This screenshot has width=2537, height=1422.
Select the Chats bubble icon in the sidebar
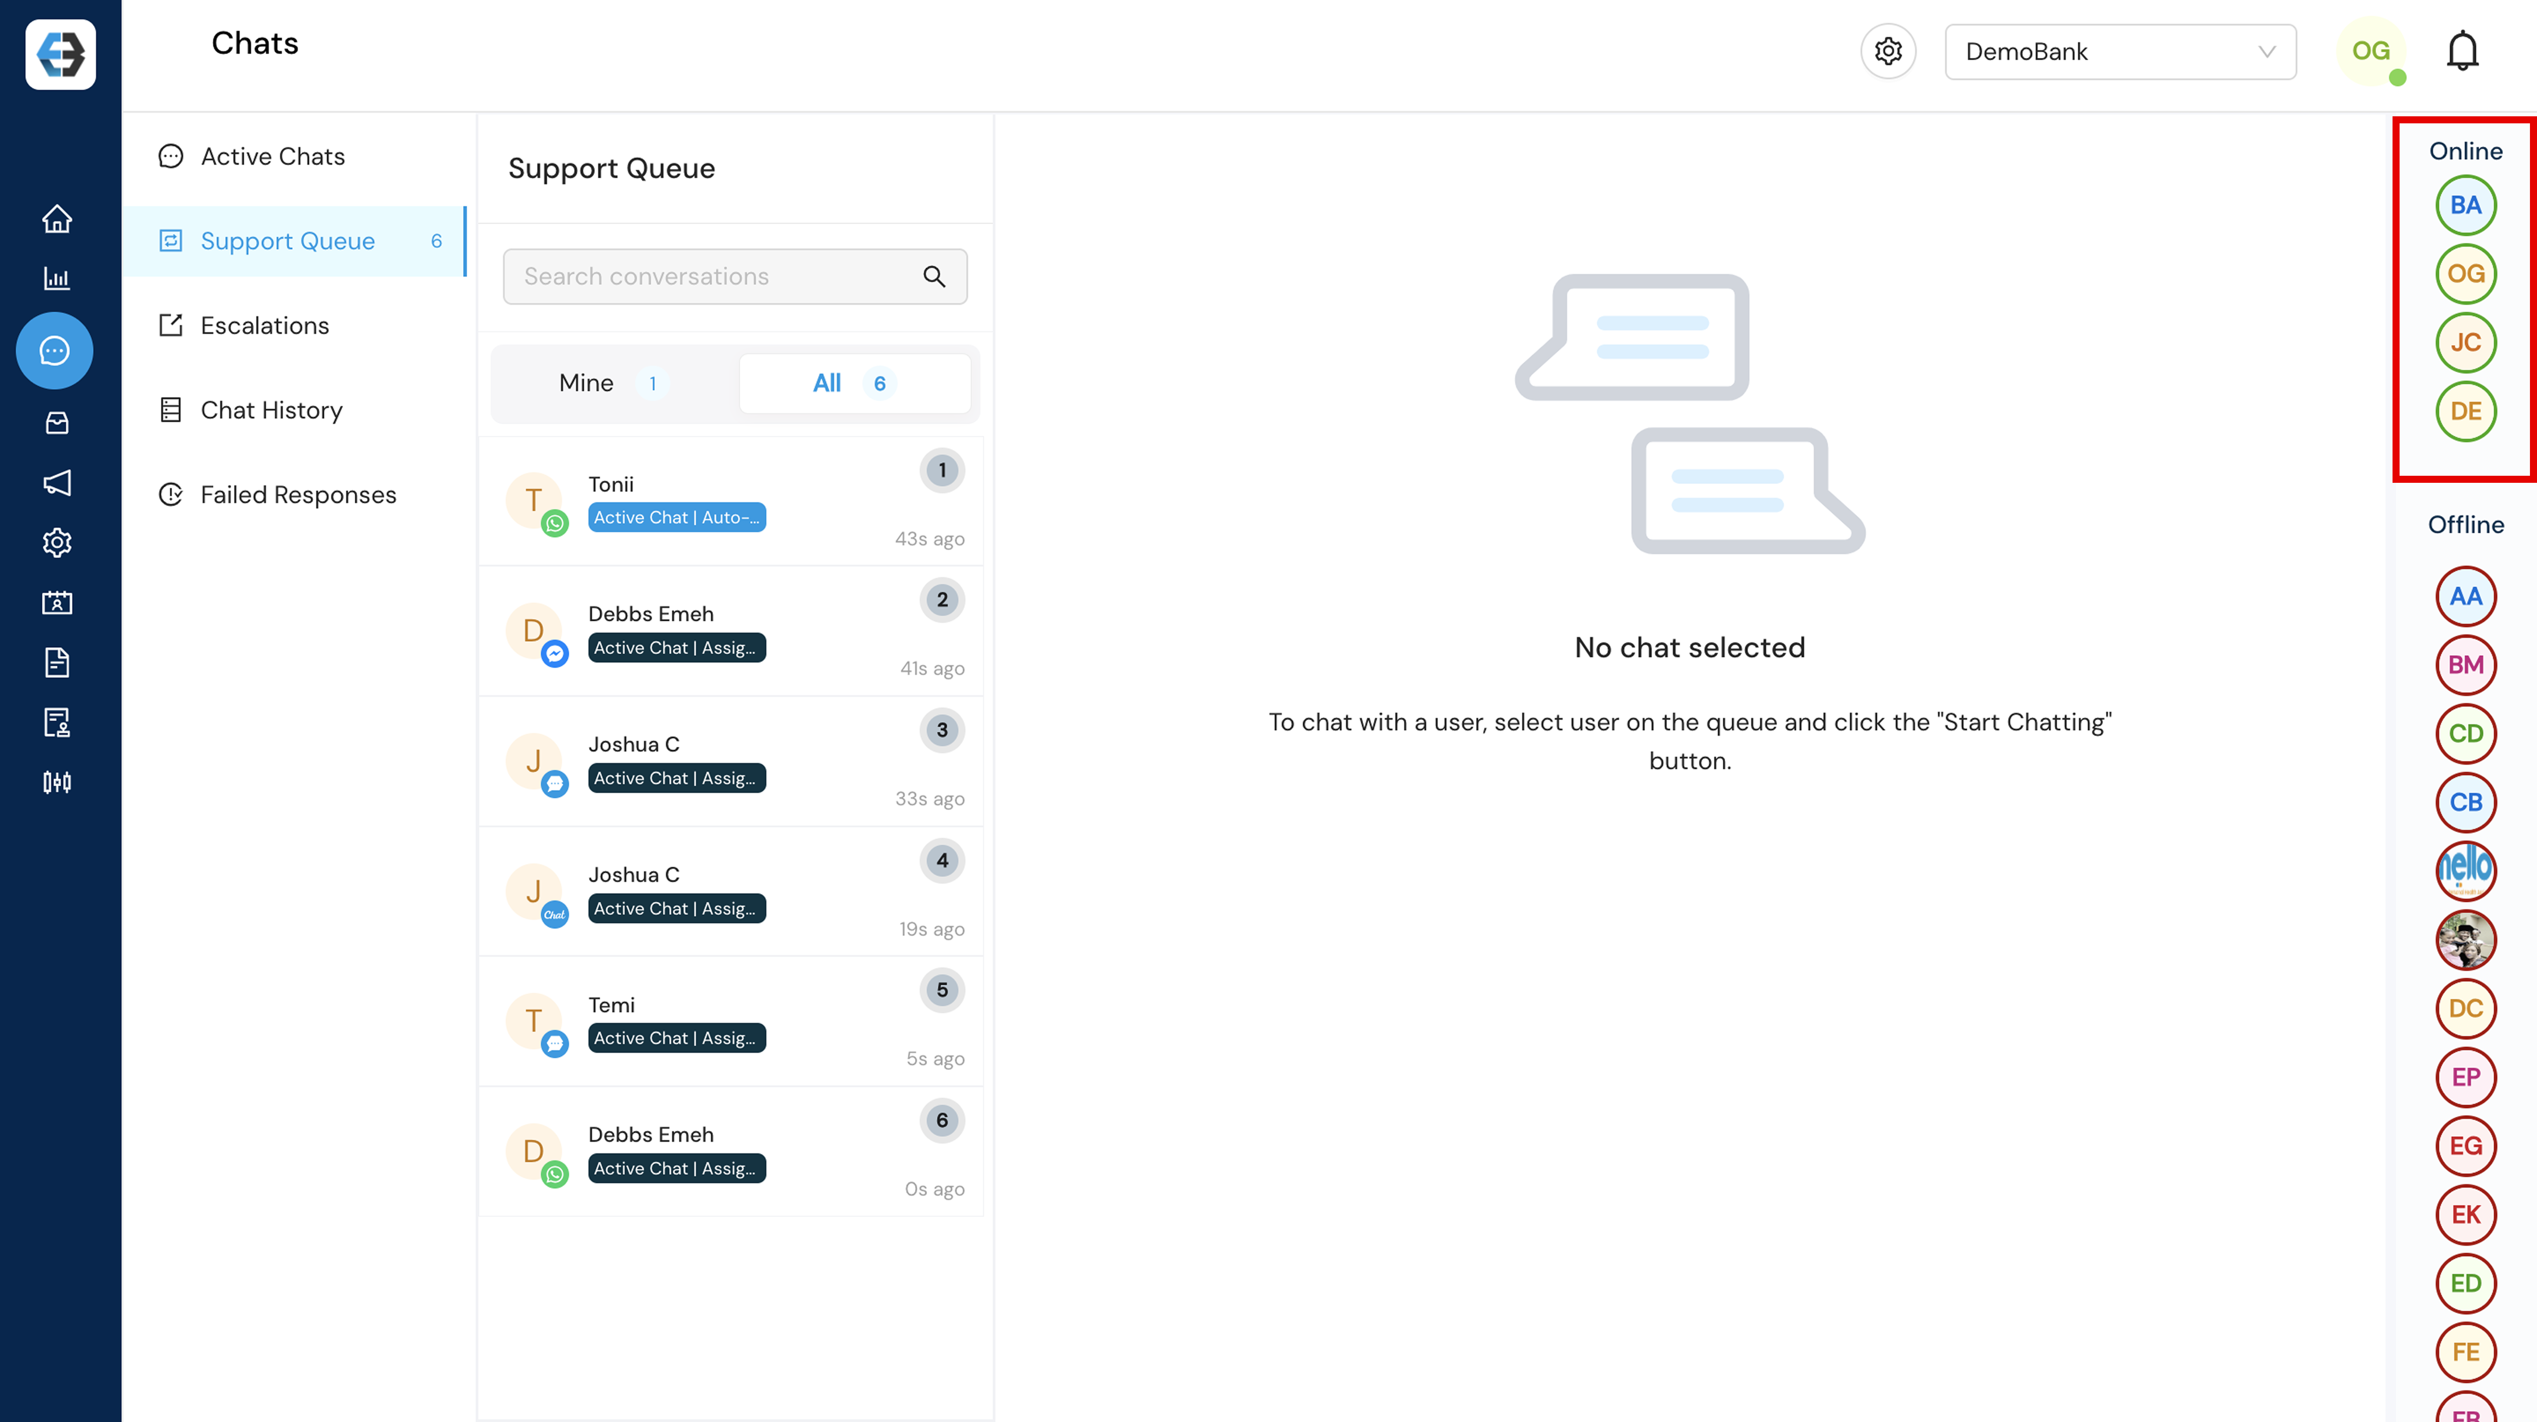[54, 351]
